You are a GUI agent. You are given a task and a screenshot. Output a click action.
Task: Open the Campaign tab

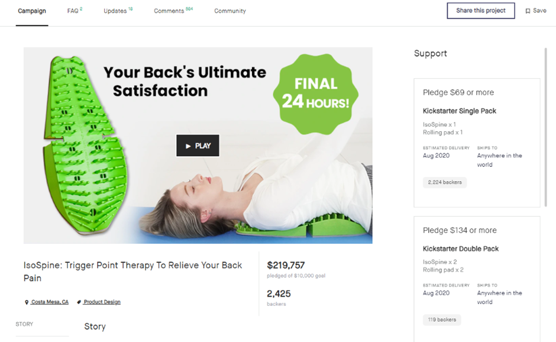[x=32, y=11]
